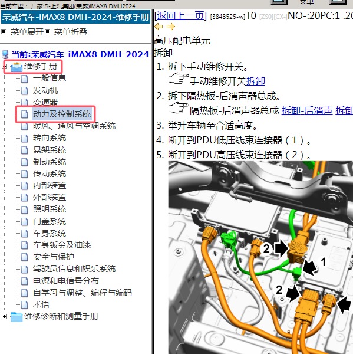Screen dimensions: 353x354
Task: Select the 照明系统 tree item
Action: coord(50,209)
